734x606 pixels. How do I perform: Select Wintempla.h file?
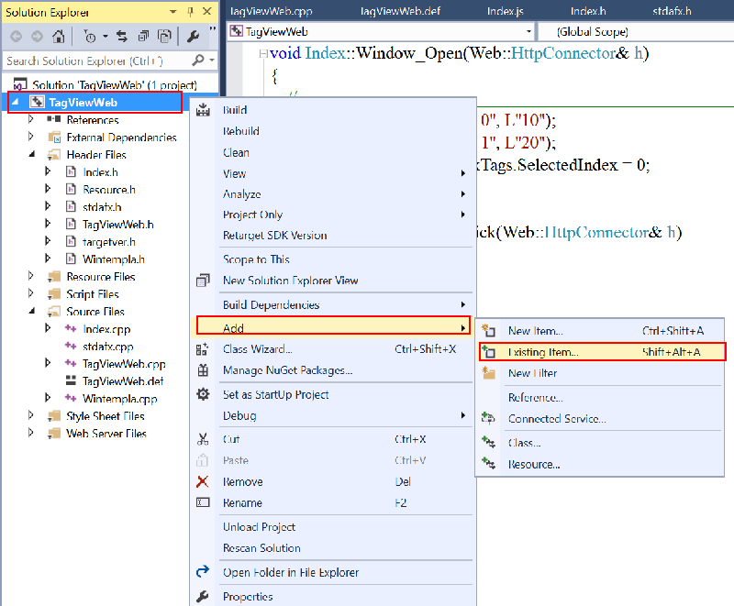pyautogui.click(x=113, y=259)
